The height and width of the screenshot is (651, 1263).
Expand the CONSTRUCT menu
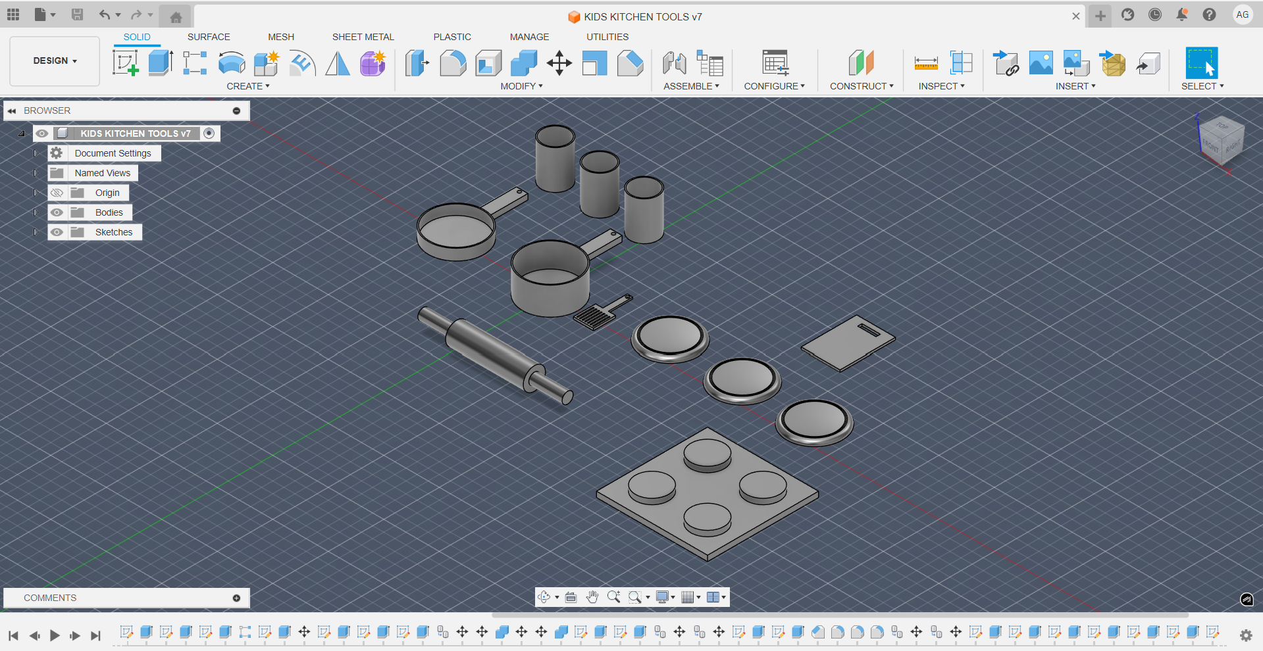click(x=861, y=86)
